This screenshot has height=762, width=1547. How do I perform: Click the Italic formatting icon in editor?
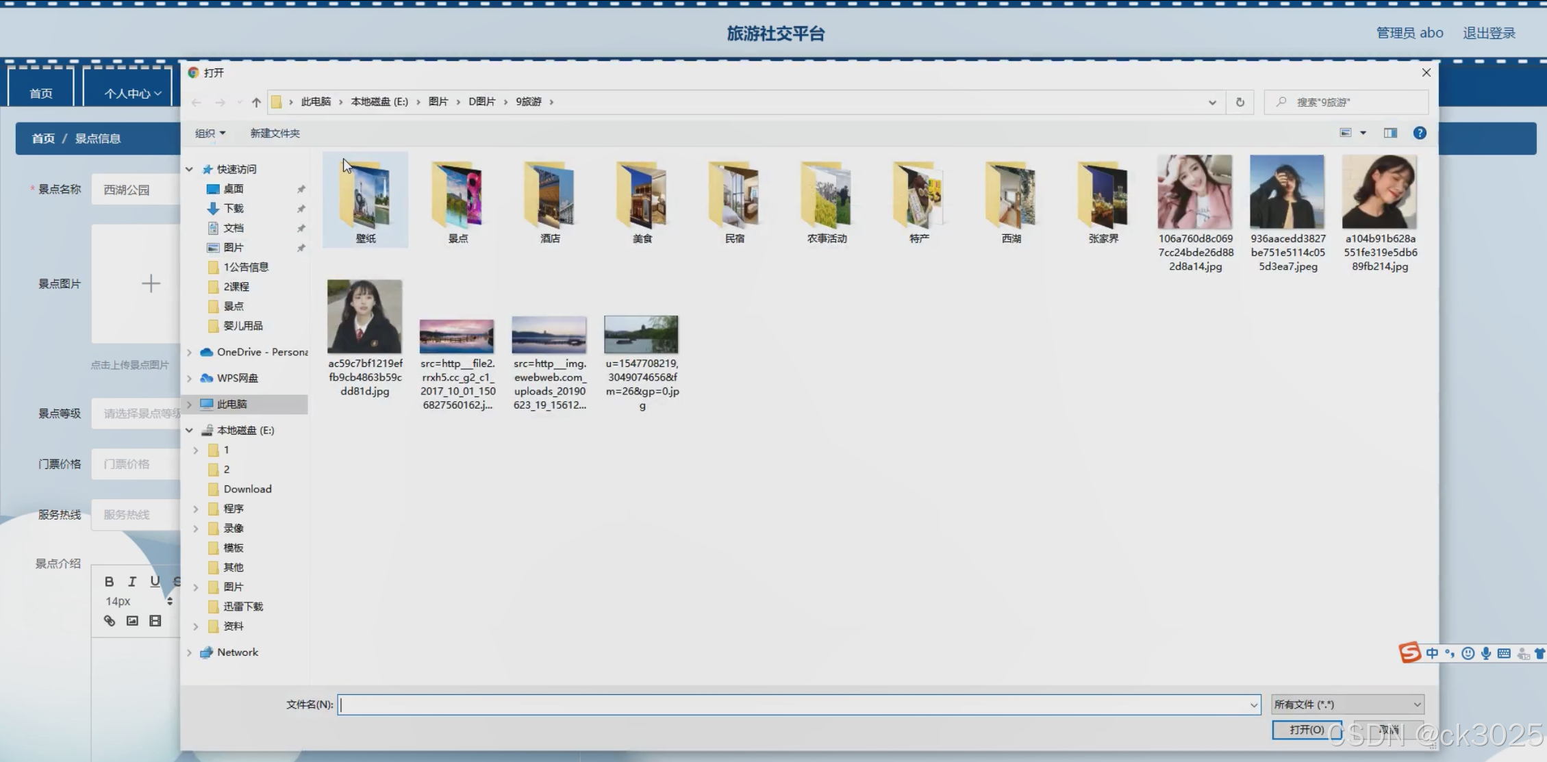132,581
